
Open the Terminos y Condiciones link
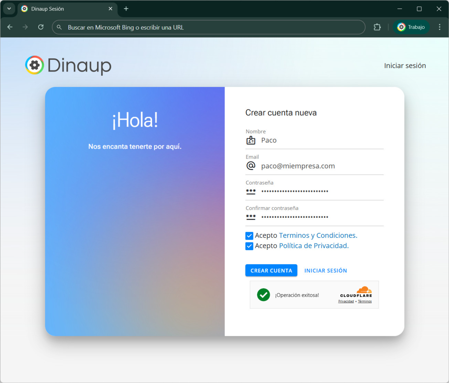point(318,235)
